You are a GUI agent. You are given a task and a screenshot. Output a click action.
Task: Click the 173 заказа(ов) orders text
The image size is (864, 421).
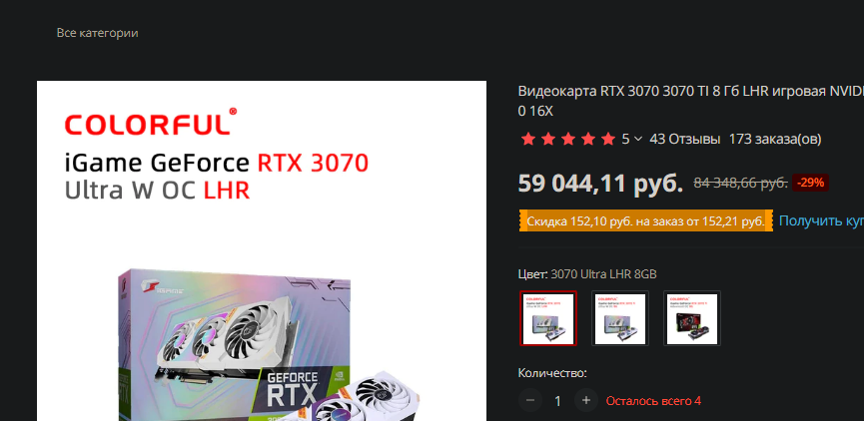point(775,140)
